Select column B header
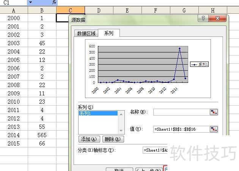The height and width of the screenshot is (171, 239). [42, 10]
